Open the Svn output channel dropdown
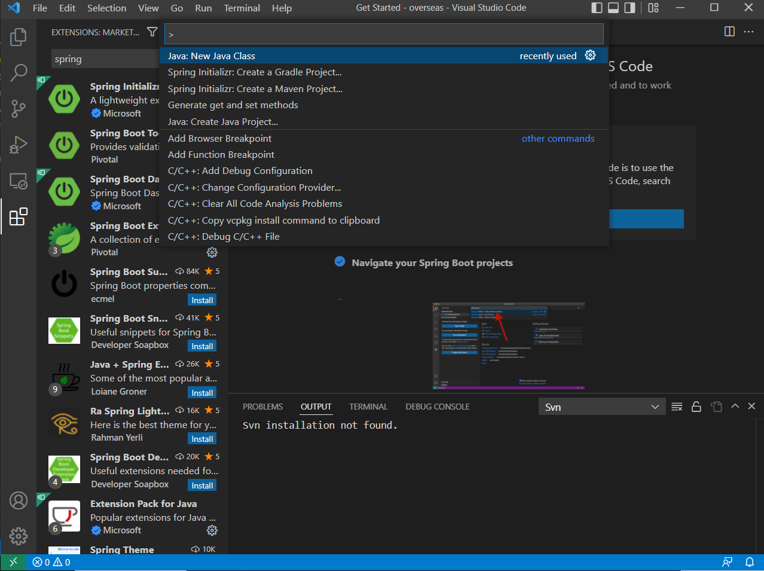The height and width of the screenshot is (571, 764). point(601,407)
